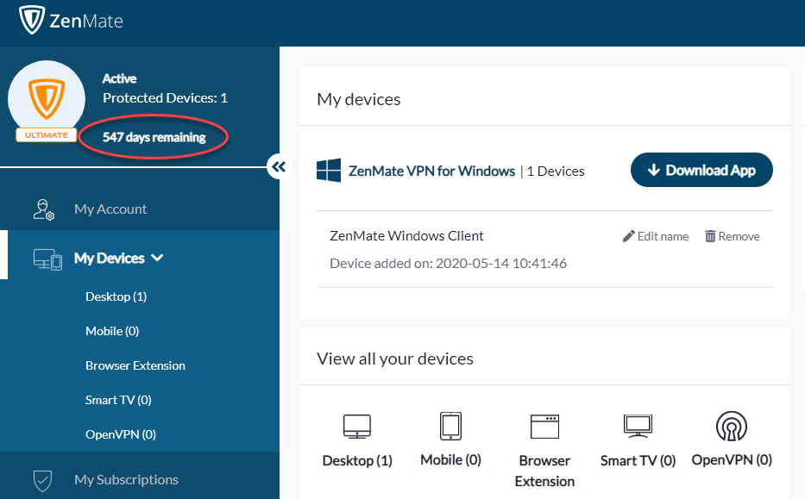Click the 'Protected Devices: 1' text
This screenshot has width=805, height=499.
pyautogui.click(x=165, y=98)
